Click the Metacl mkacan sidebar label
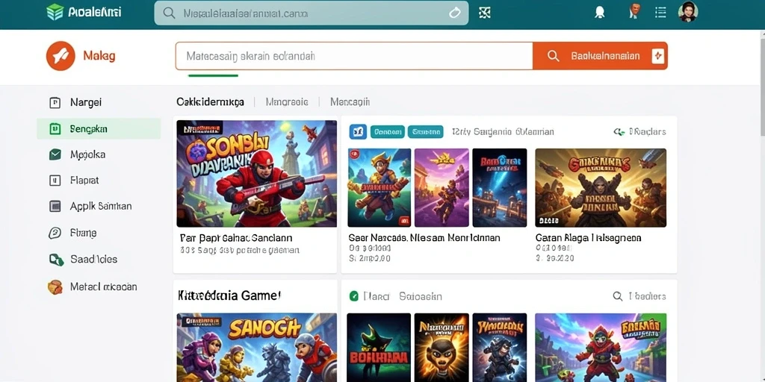This screenshot has height=382, width=765. (x=103, y=286)
